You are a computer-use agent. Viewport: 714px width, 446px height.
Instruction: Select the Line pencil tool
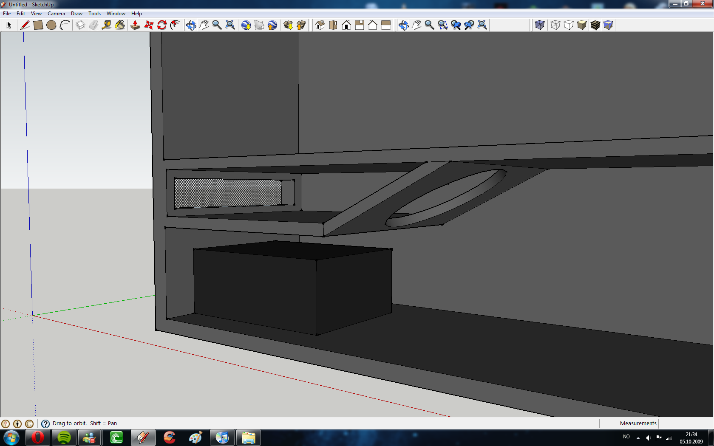25,25
